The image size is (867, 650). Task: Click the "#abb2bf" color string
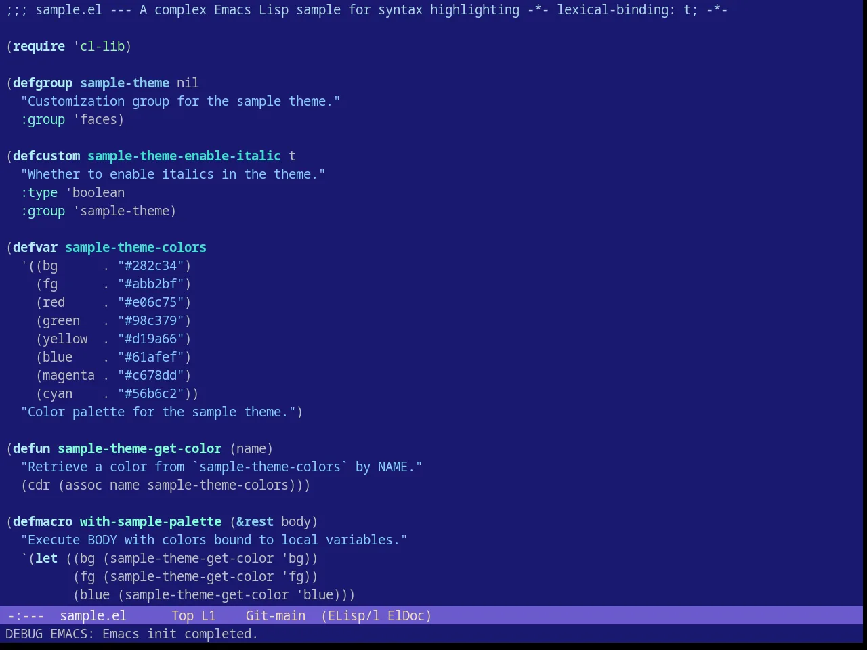pos(151,284)
